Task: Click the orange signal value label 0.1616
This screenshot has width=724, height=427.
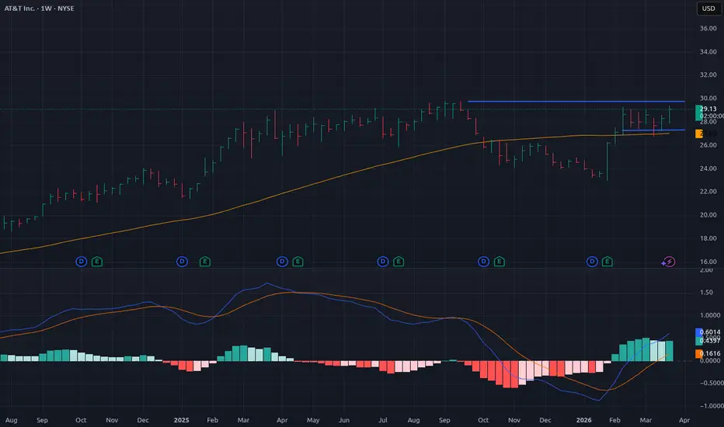Action: pos(708,353)
